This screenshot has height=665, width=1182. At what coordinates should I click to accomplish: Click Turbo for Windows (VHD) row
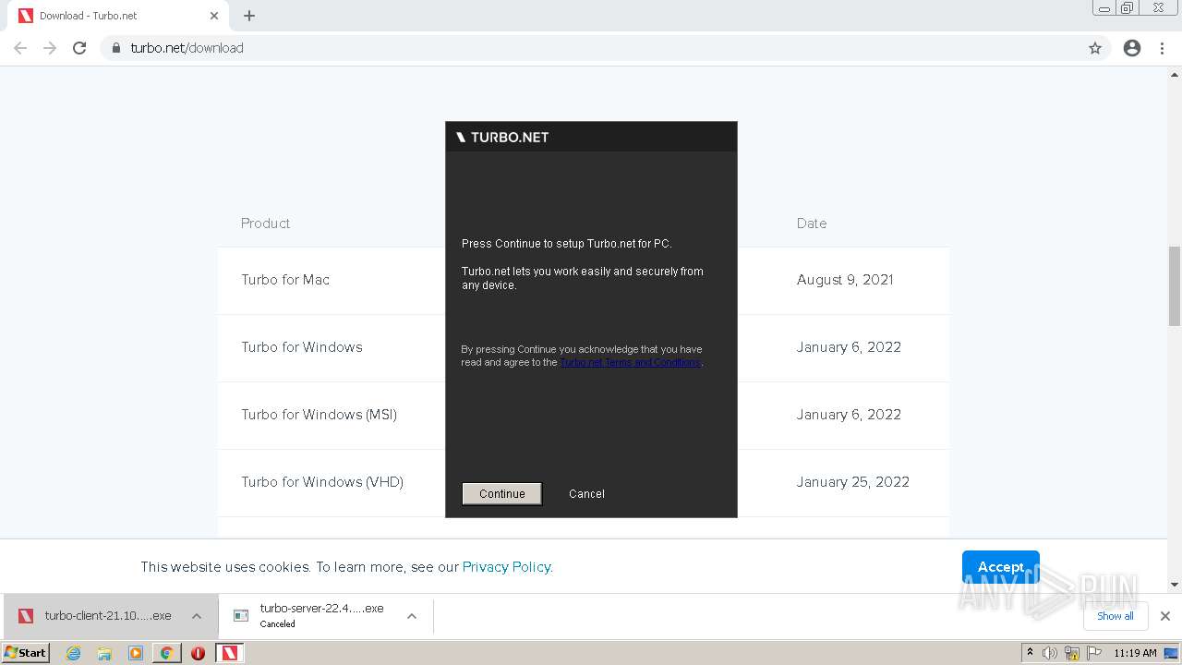[584, 482]
